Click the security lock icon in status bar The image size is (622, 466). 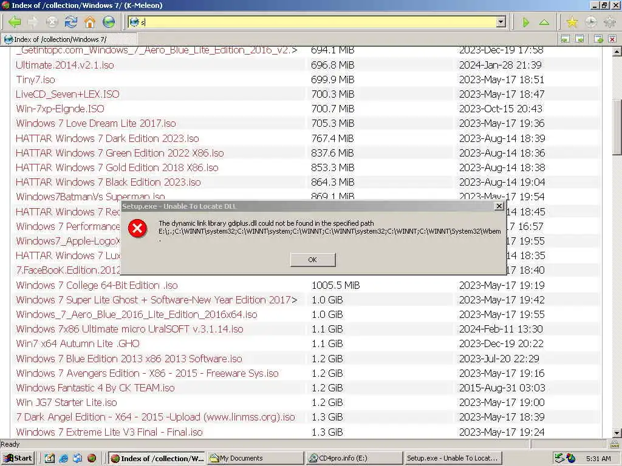[615, 444]
